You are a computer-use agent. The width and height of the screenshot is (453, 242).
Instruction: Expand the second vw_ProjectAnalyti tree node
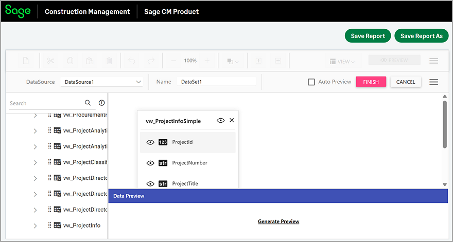coord(35,147)
